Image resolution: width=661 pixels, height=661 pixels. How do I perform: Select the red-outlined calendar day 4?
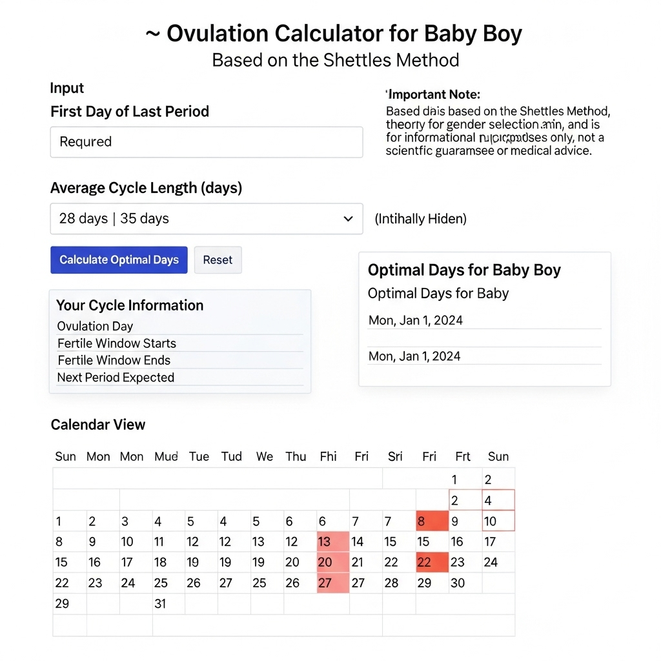[498, 500]
